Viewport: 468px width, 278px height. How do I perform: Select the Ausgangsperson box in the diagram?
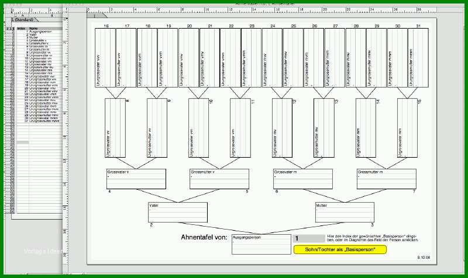[261, 244]
